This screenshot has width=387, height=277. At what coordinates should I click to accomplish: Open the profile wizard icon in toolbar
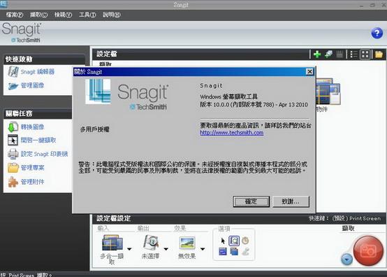click(x=328, y=54)
